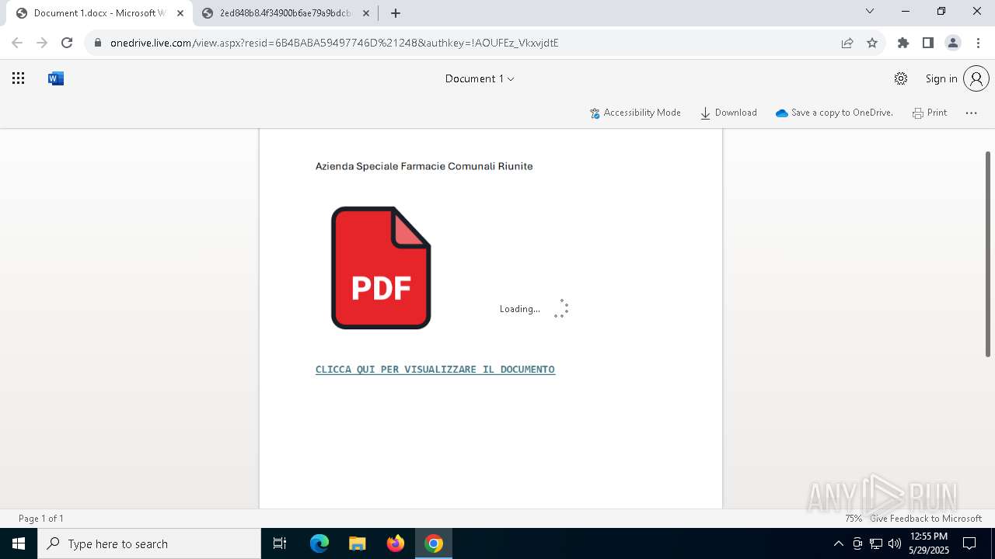Open Task View on the taskbar
The width and height of the screenshot is (995, 559).
280,543
